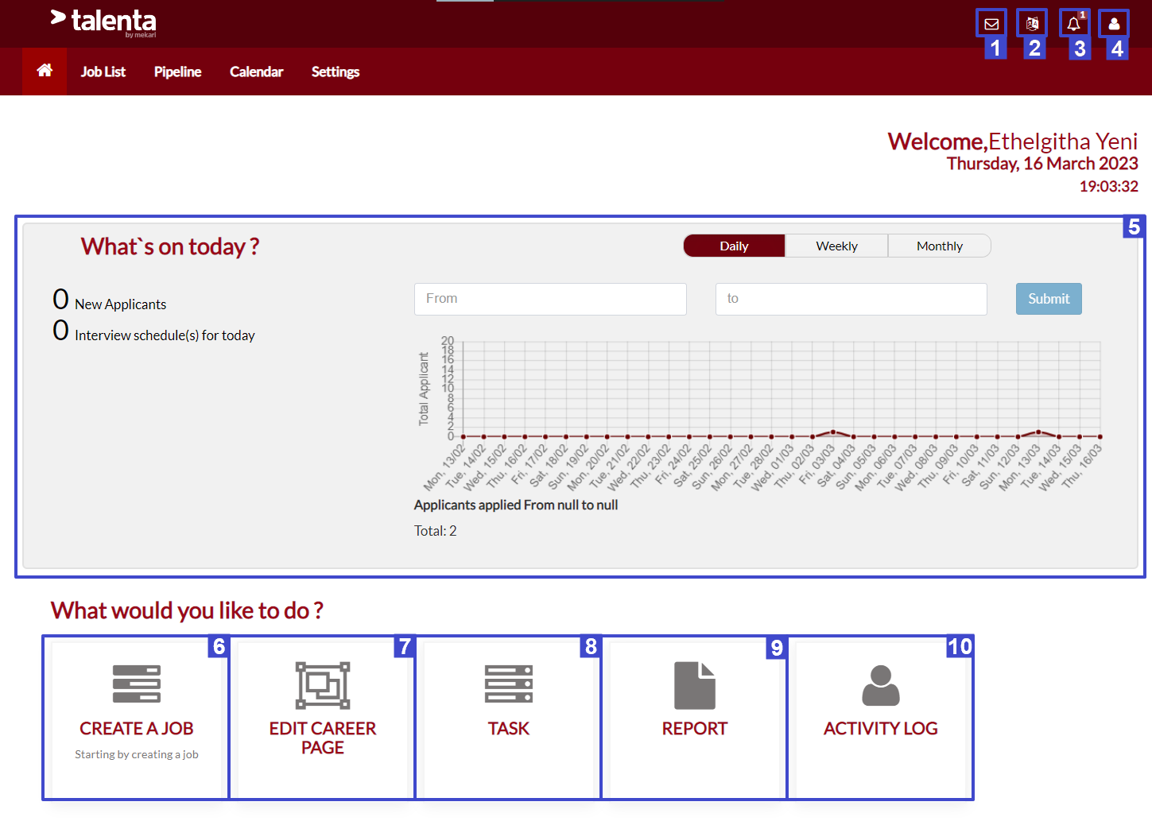The width and height of the screenshot is (1152, 825).
Task: Open the notifications bell icon
Action: click(x=1074, y=23)
